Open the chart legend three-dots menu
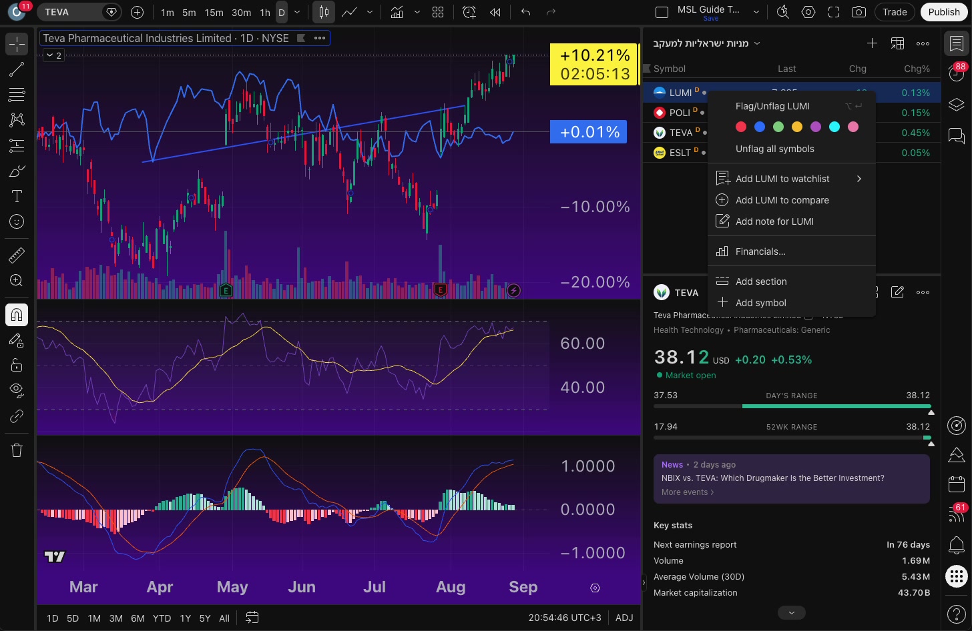Screen dimensions: 972x631 coord(320,38)
